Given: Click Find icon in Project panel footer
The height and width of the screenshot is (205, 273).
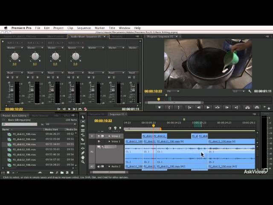Looking at the screenshot, I should [57, 173].
